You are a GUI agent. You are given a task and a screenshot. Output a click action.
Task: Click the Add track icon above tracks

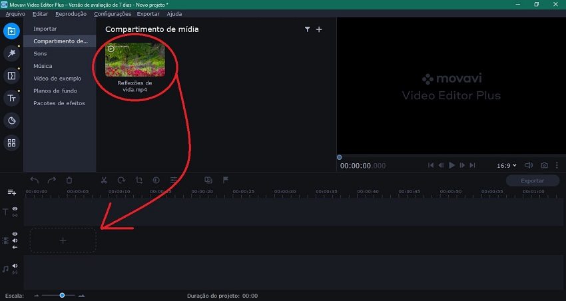tap(12, 192)
